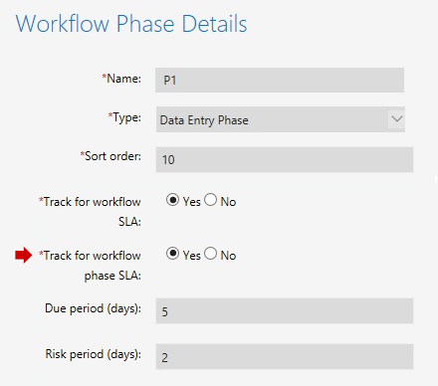This screenshot has width=438, height=386.
Task: Click the Risk period (days) input field
Action: (285, 357)
